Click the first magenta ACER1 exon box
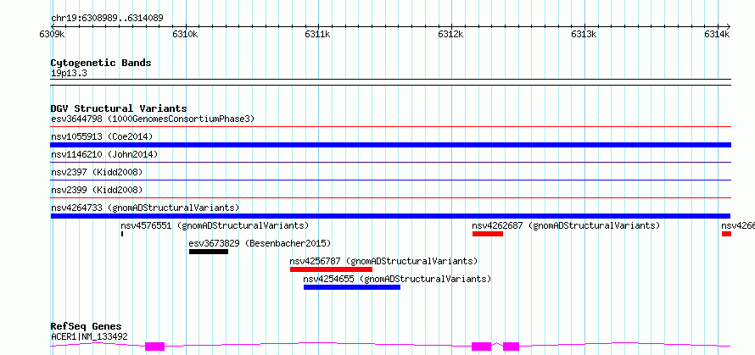 point(155,347)
